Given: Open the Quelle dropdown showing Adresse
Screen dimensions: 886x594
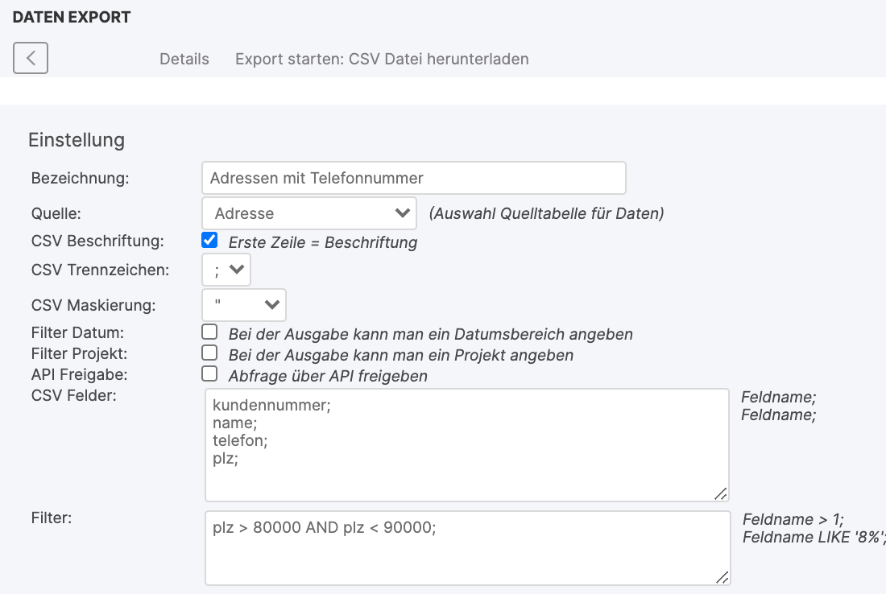Looking at the screenshot, I should coord(309,213).
